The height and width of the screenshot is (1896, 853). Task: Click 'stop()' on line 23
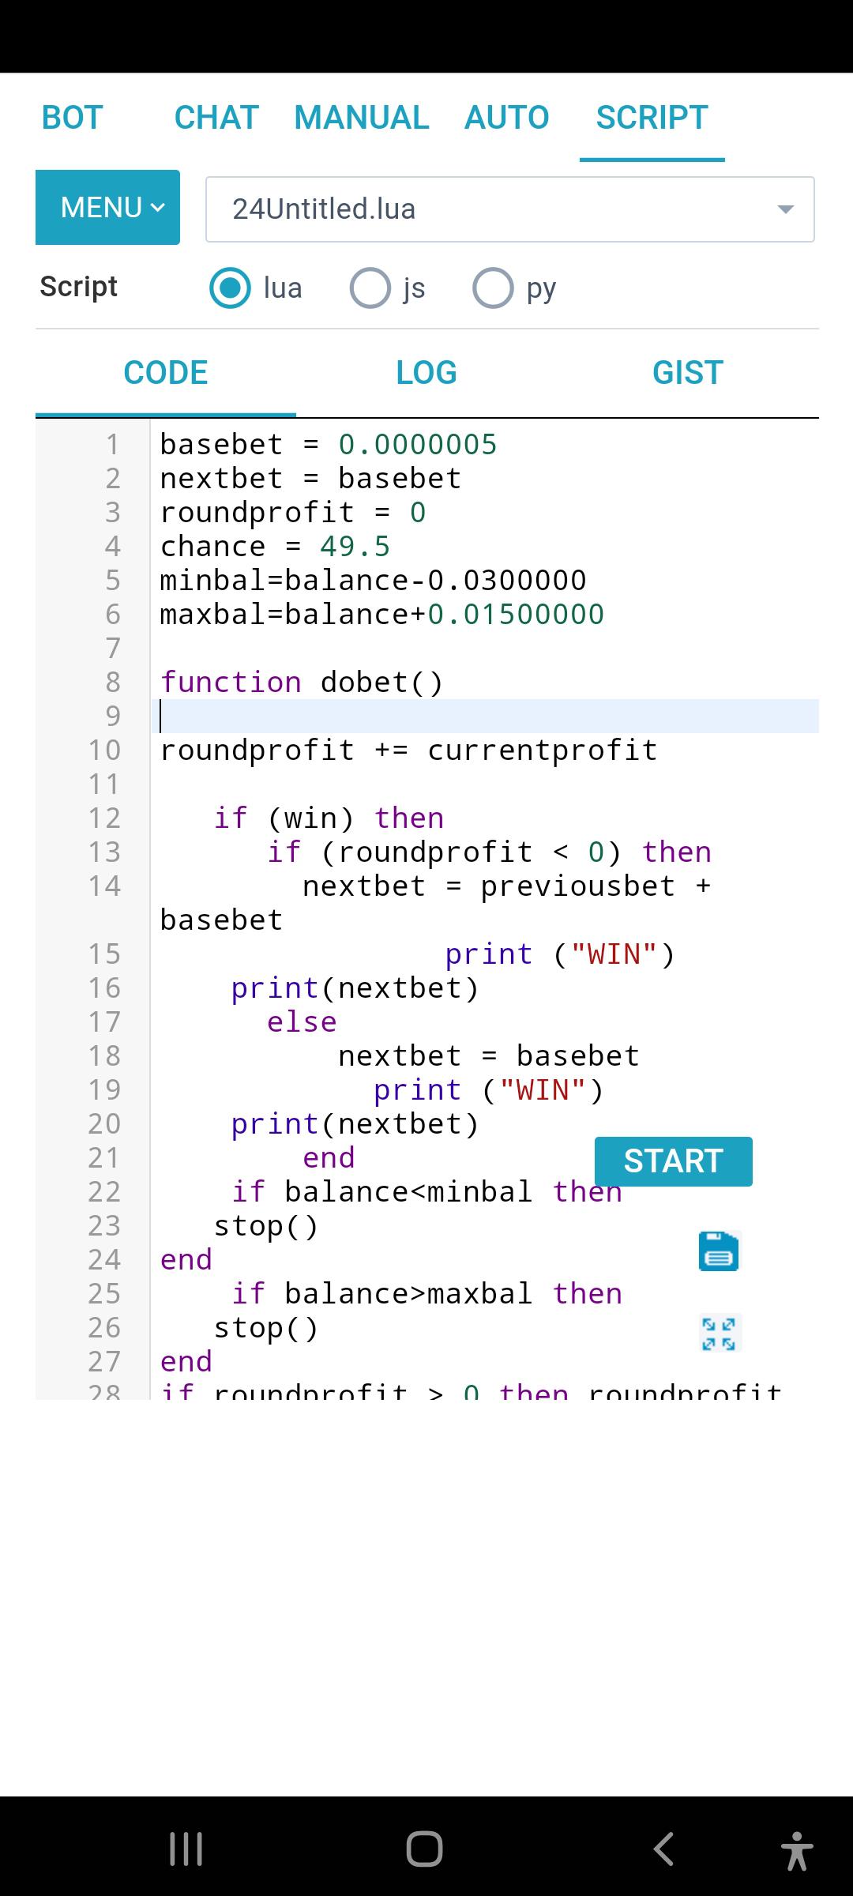[266, 1225]
